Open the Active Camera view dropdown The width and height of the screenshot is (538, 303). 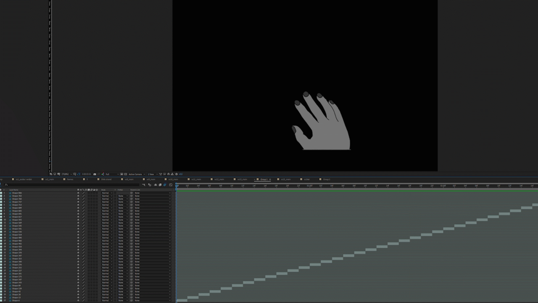[138, 174]
